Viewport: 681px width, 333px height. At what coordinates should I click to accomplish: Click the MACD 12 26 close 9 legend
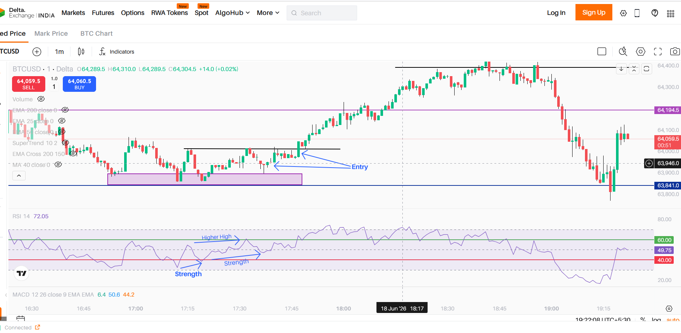click(x=53, y=295)
